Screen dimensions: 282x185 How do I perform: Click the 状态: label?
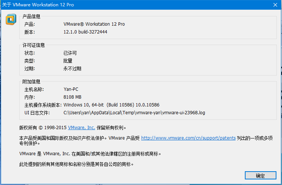click(x=30, y=53)
